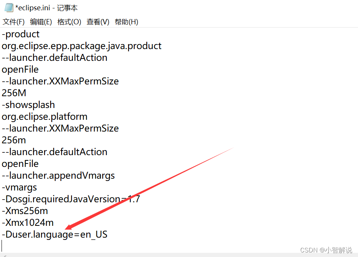
Task: Open the 查看(V) menu
Action: [97, 22]
